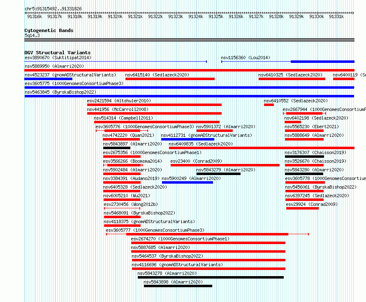
Task: Select esv29924 (Conrad2009) variant
Action: pyautogui.click(x=312, y=204)
